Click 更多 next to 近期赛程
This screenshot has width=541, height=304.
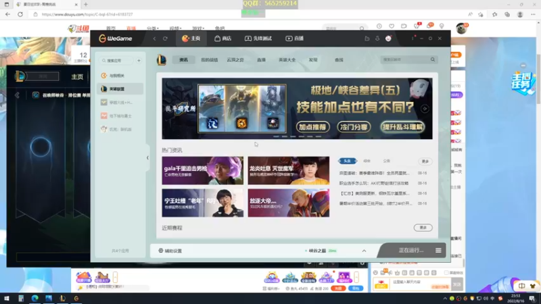coord(423,228)
